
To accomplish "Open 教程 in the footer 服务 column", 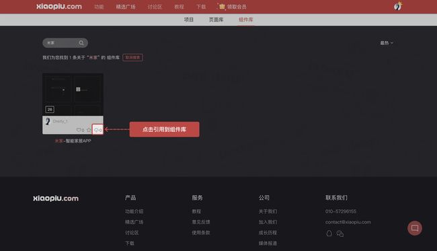I will pyautogui.click(x=196, y=211).
